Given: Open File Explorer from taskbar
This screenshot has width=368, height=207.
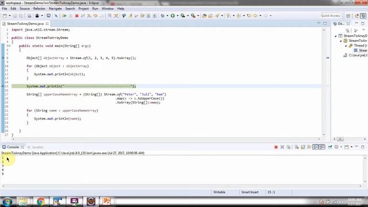Looking at the screenshot, I should [23, 201].
